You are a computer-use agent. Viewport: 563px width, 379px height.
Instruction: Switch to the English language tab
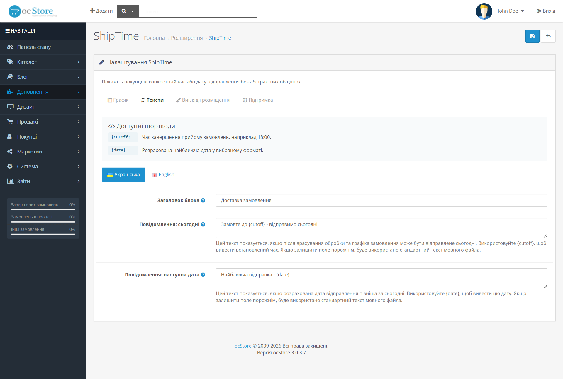pos(163,175)
